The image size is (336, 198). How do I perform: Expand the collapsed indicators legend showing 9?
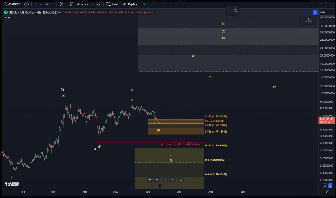coord(7,17)
